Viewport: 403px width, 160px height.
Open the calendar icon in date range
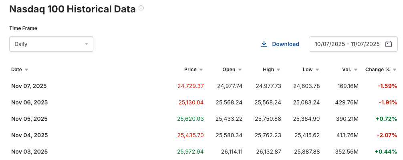(388, 44)
